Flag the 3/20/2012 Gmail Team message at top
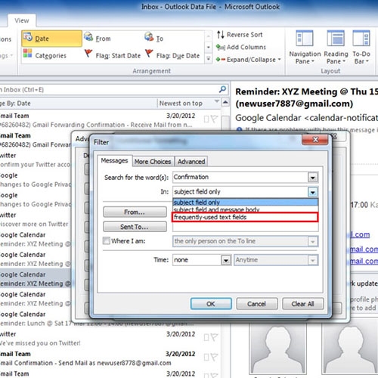The width and height of the screenshot is (378, 378). tap(214, 119)
